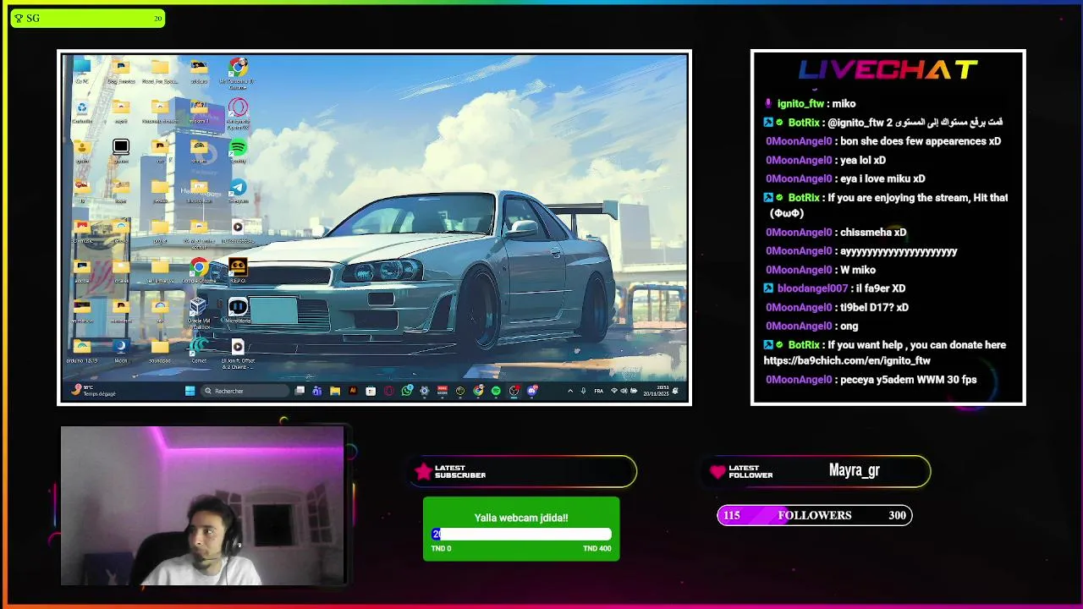Open File Explorer from the taskbar
This screenshot has height=609, width=1083.
click(335, 391)
